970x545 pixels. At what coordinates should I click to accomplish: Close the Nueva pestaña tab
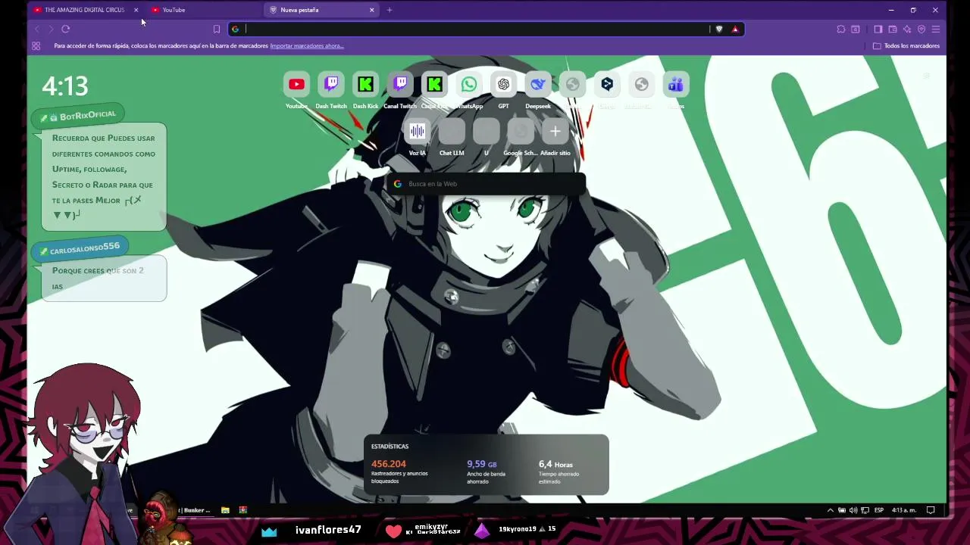point(372,10)
